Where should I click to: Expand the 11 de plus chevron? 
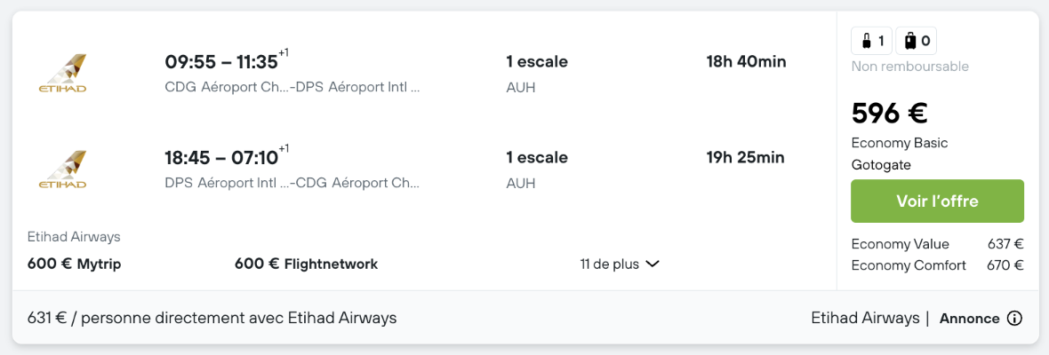[653, 264]
